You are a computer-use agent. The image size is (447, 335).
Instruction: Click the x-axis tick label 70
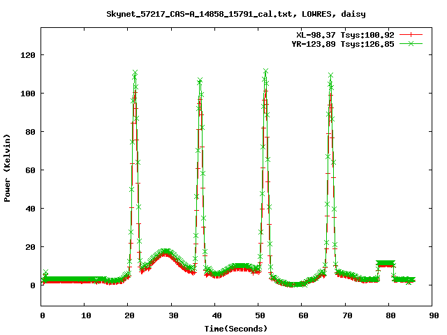tap(347, 315)
